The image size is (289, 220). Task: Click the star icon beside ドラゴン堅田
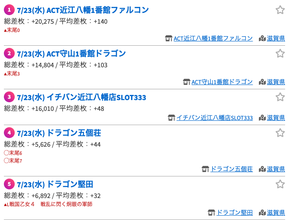pos(280,184)
